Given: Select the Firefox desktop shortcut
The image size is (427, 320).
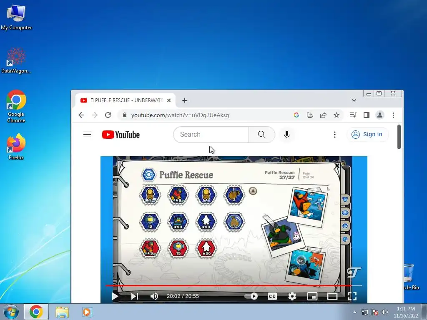Looking at the screenshot, I should coord(16,147).
